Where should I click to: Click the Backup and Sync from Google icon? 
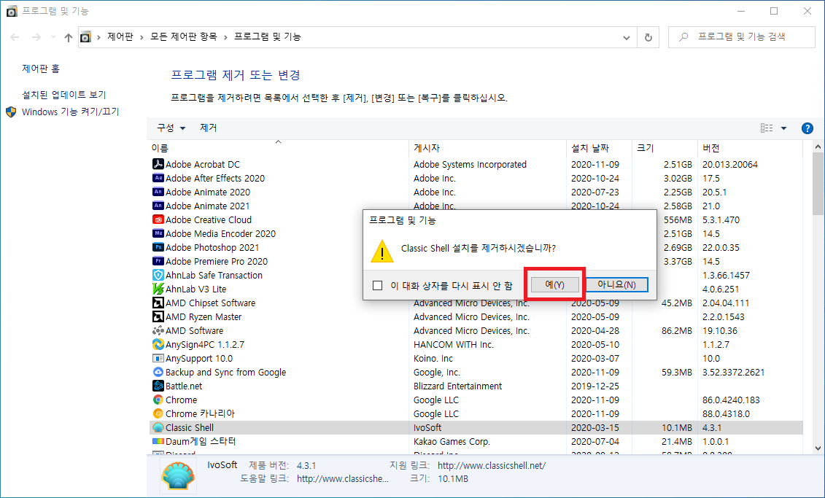pos(158,372)
